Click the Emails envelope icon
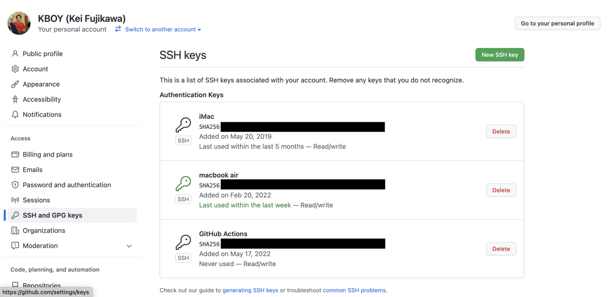Viewport: 608px width, 297px height. click(15, 170)
